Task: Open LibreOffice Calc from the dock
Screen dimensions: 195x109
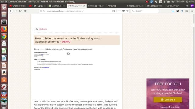Action: coord(4,51)
